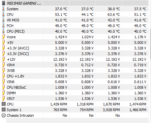Click the thermometer icon next to CPU temperature

click(x=4, y=15)
